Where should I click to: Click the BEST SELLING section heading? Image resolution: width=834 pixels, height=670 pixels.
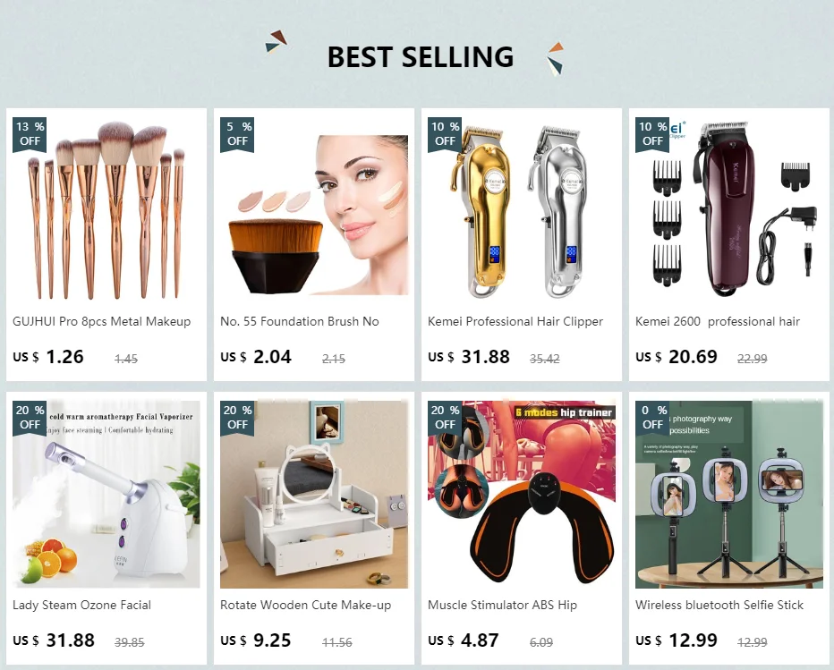pos(421,56)
